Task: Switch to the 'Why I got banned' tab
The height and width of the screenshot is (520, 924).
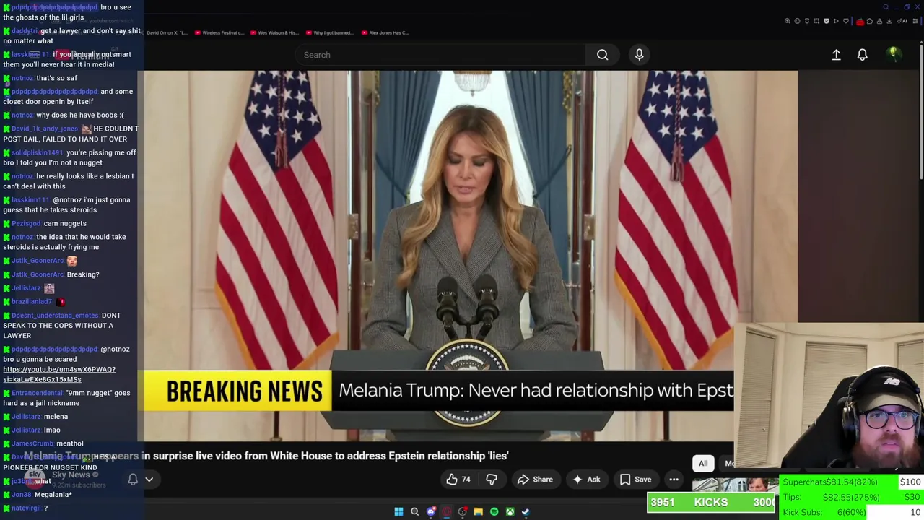Action: click(329, 32)
